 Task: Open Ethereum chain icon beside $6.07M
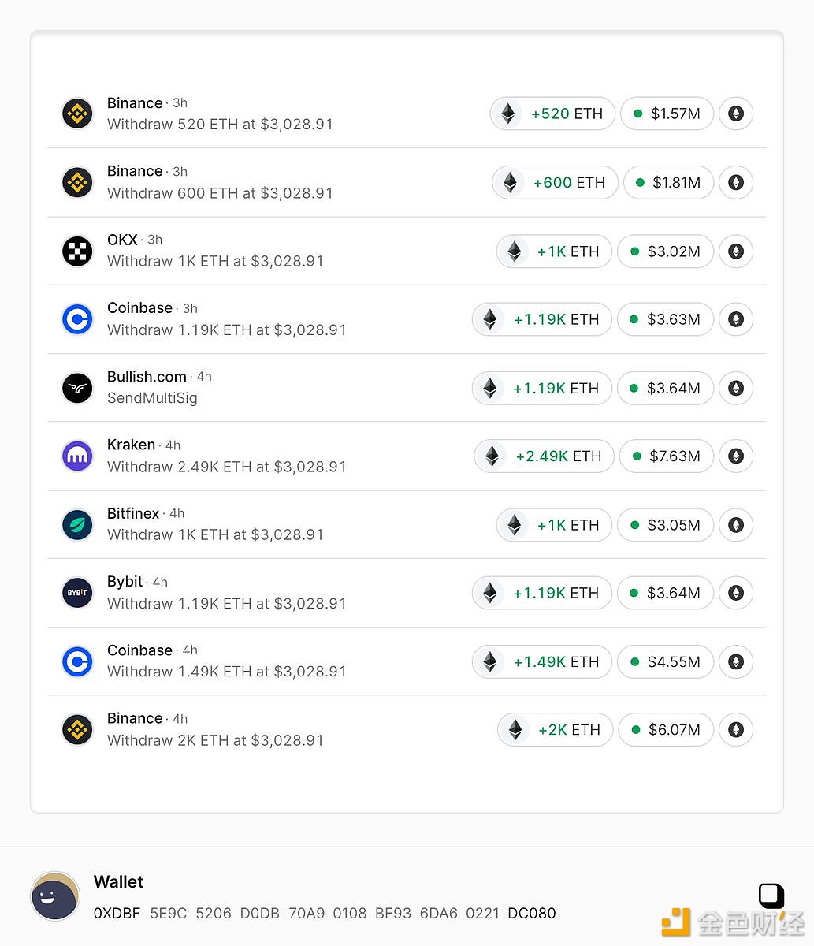(736, 730)
